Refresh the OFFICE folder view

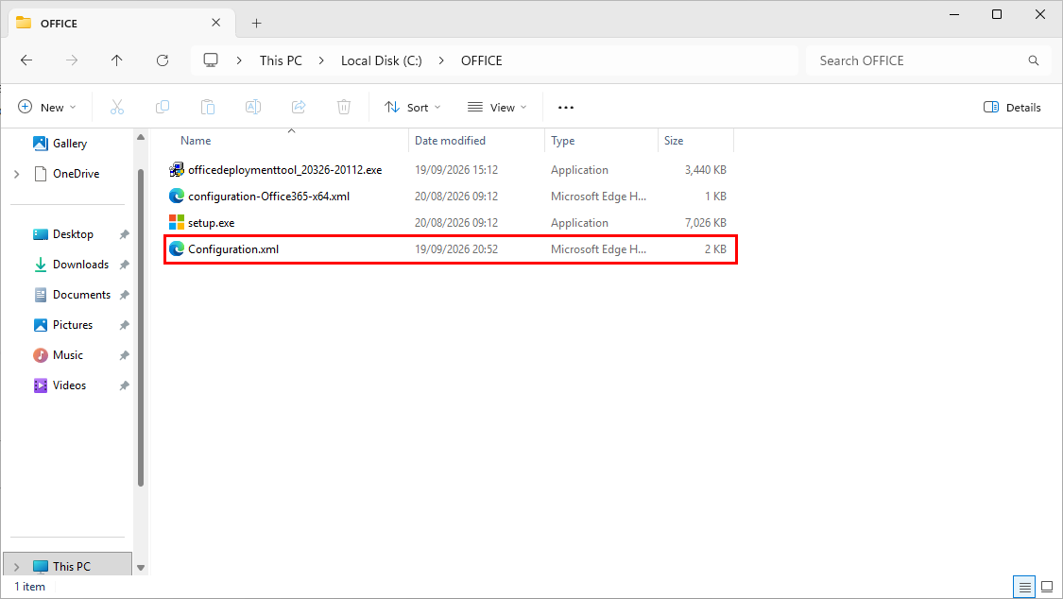(x=162, y=60)
